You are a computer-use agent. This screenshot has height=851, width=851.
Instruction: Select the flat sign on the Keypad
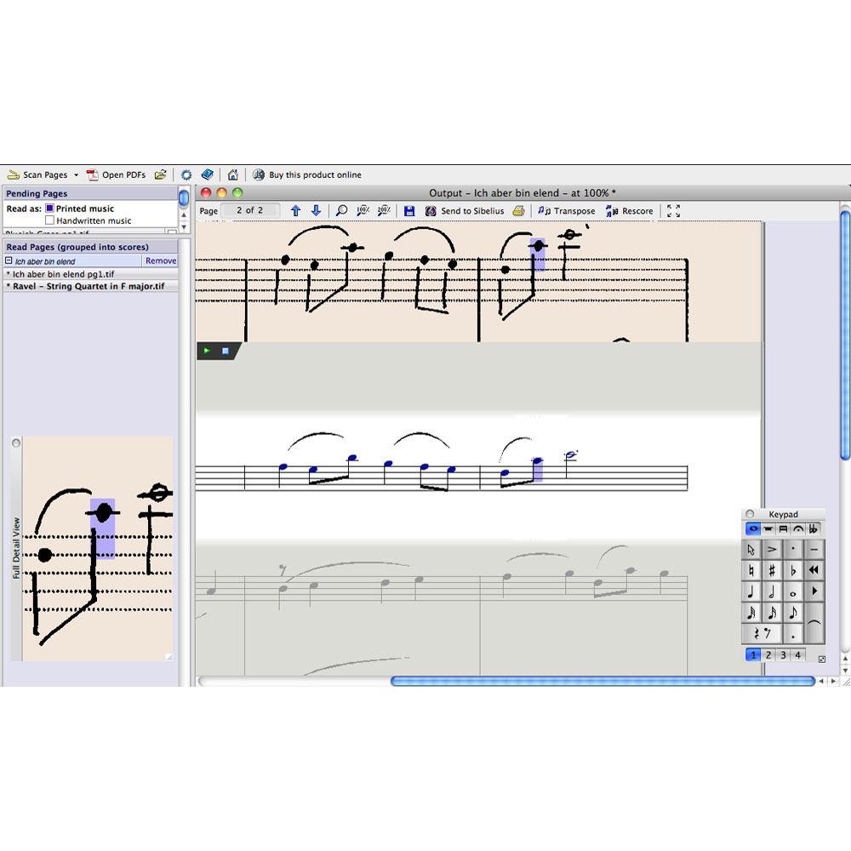coord(794,570)
